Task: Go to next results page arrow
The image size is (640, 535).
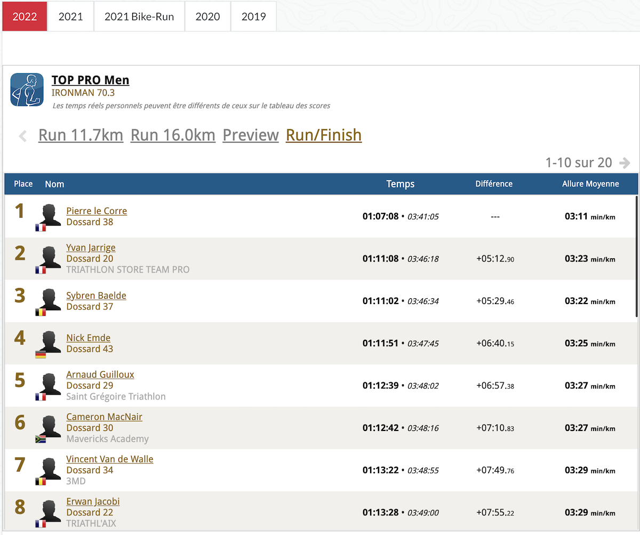Action: [x=625, y=163]
